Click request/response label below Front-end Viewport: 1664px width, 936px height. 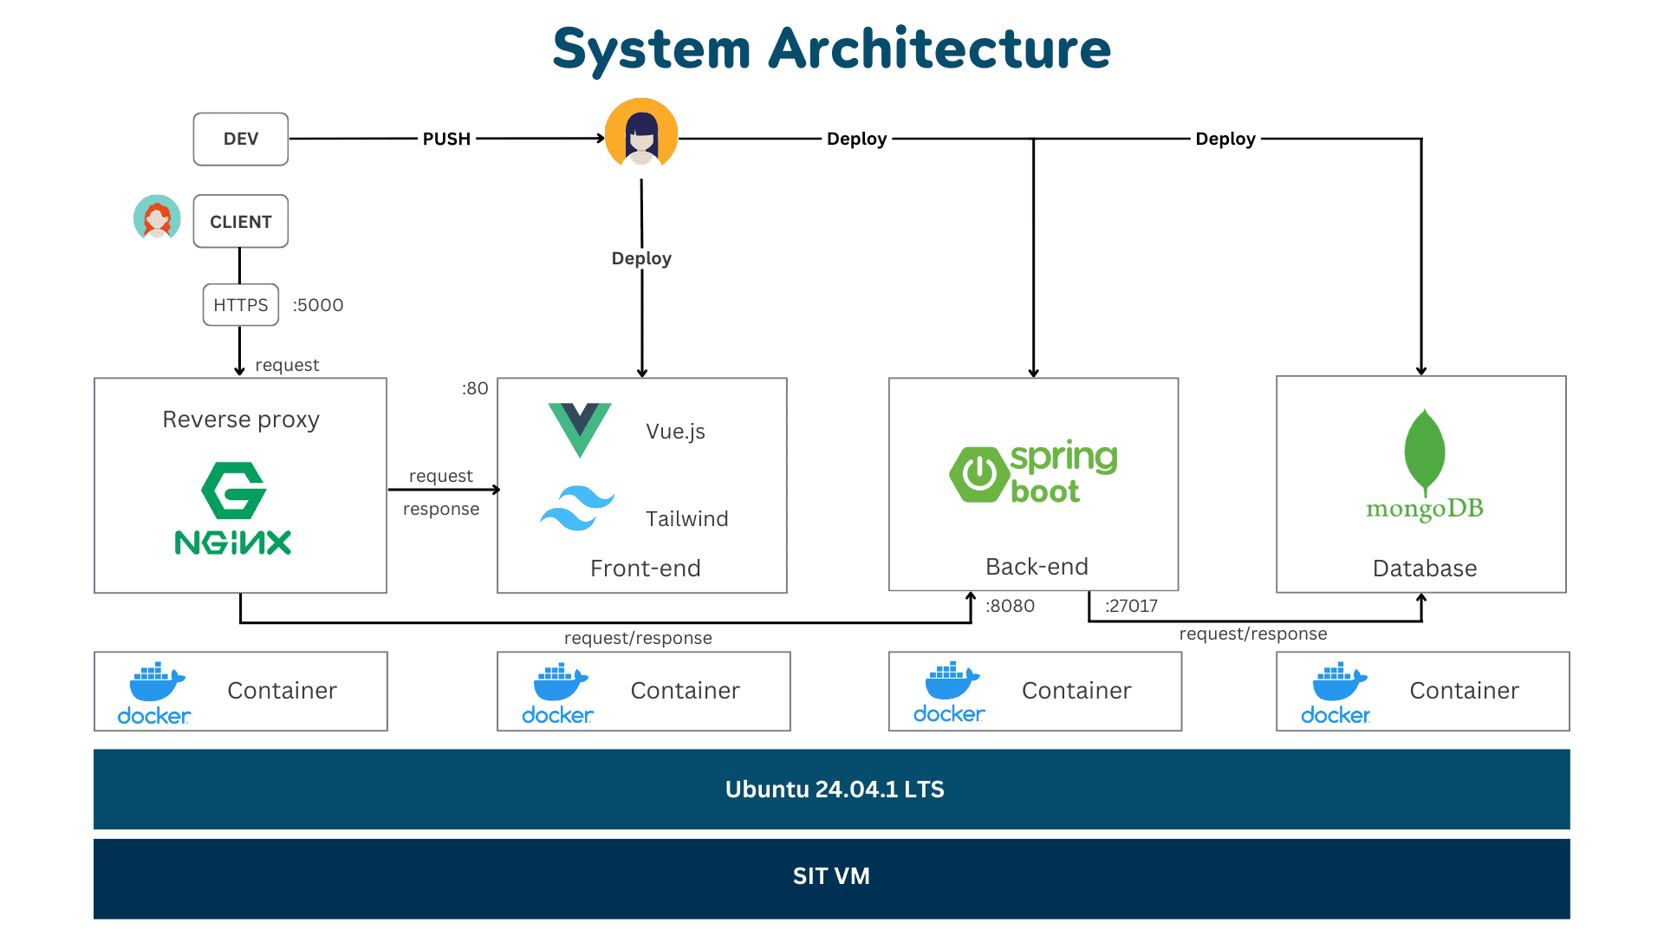click(638, 639)
